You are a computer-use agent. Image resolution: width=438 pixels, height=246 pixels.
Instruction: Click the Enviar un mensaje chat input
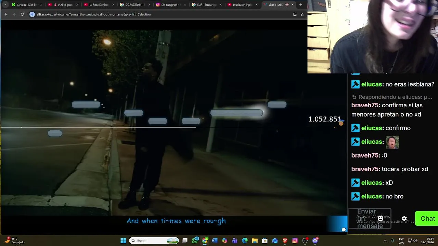click(x=369, y=218)
